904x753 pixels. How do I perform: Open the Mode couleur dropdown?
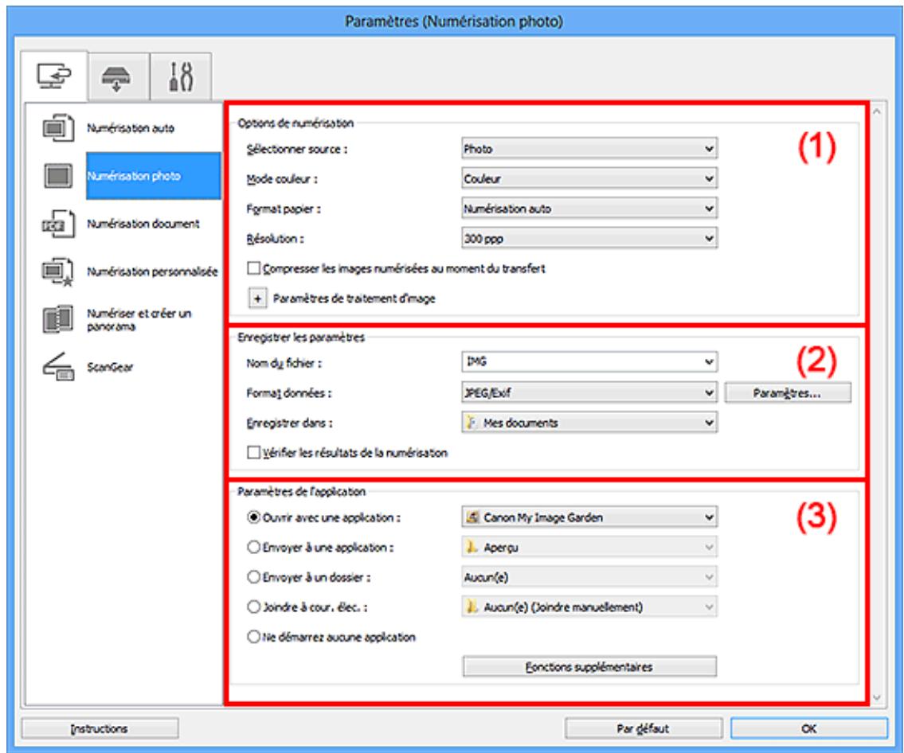[x=589, y=178]
